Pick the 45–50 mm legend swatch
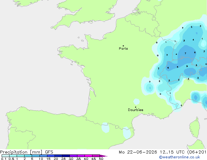This screenshot has height=160, width=207. click(x=96, y=156)
